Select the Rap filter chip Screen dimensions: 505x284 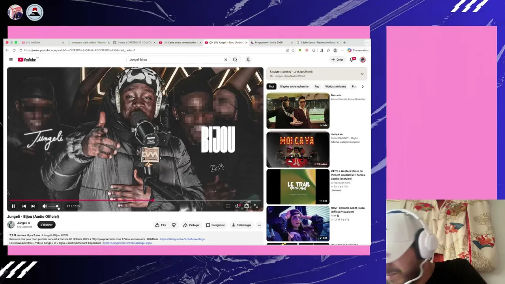(317, 86)
